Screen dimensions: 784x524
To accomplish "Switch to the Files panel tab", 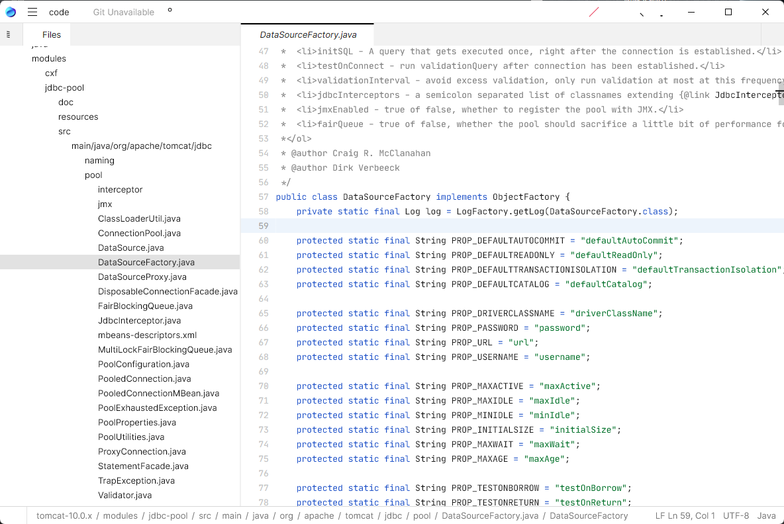I will click(x=52, y=34).
